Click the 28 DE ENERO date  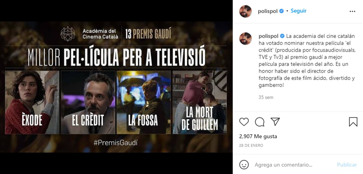251,145
